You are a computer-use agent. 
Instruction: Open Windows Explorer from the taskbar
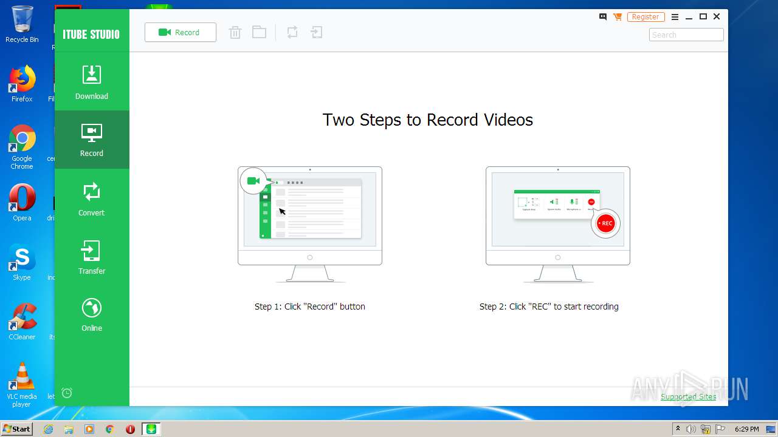click(x=69, y=429)
